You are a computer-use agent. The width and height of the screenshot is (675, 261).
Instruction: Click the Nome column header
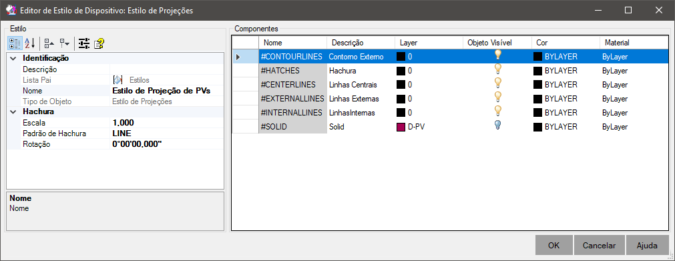coord(292,43)
